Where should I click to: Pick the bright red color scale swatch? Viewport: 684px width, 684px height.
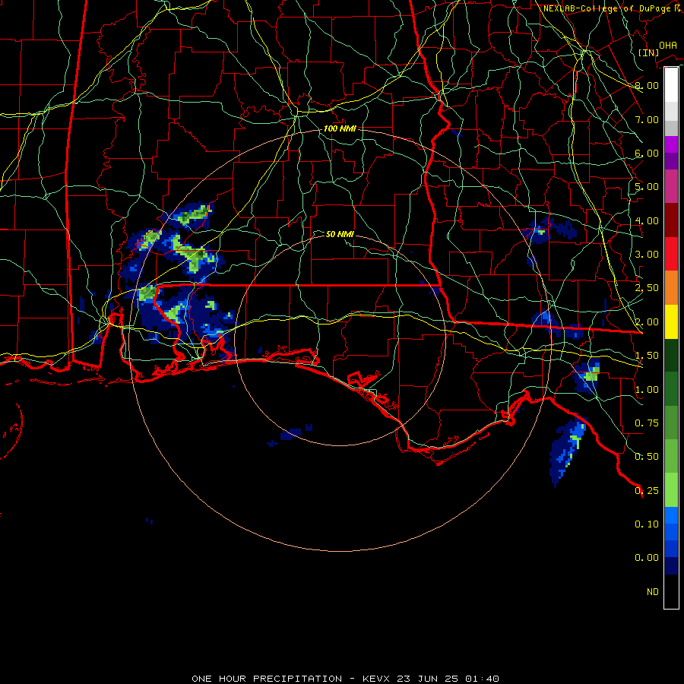(671, 254)
